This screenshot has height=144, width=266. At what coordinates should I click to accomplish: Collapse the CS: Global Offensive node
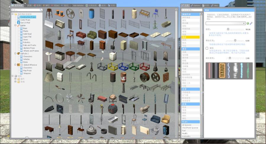pyautogui.click(x=15, y=65)
